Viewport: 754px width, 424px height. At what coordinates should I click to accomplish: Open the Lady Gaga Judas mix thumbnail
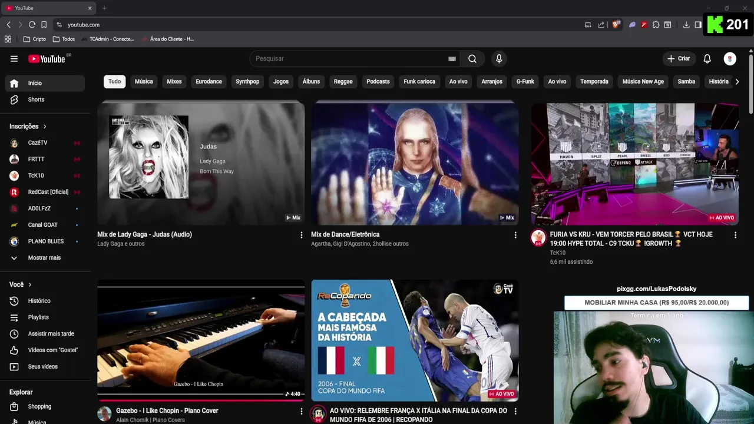tap(201, 163)
